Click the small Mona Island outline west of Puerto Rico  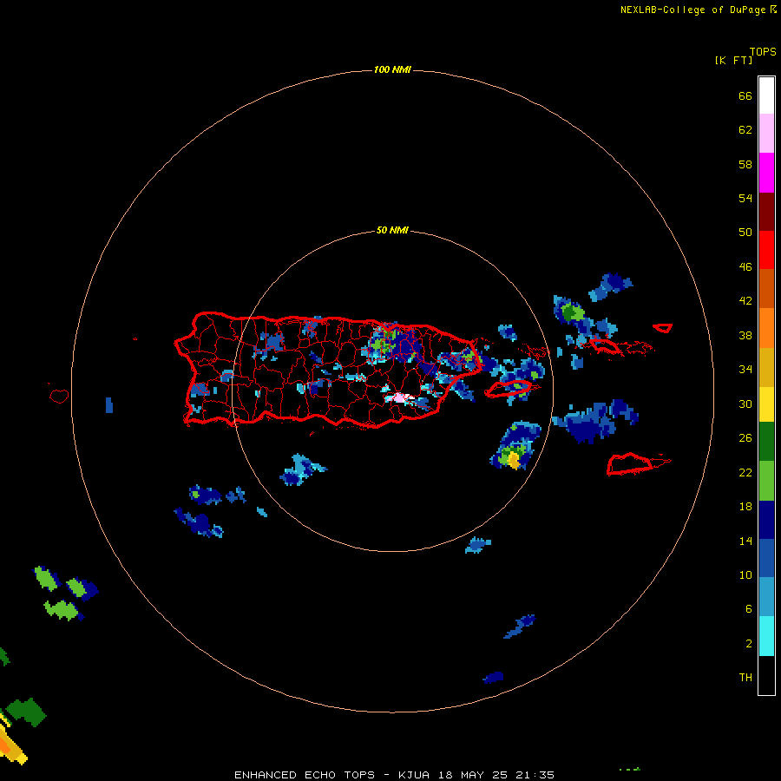(x=59, y=396)
